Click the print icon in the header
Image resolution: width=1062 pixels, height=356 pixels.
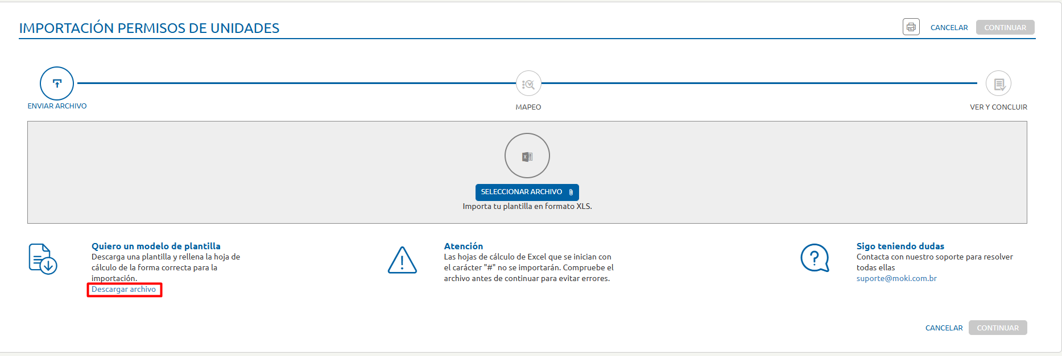tap(911, 27)
